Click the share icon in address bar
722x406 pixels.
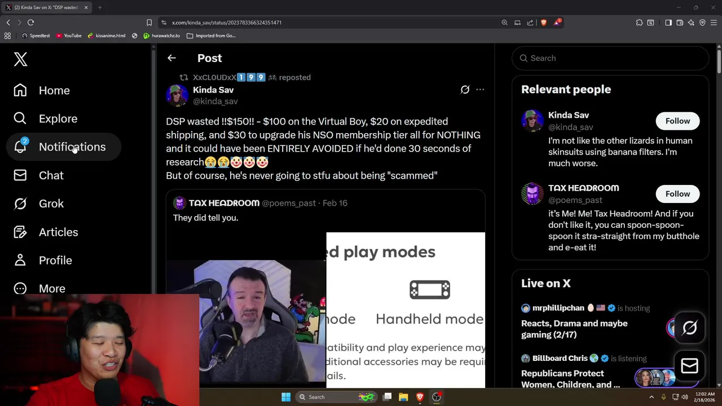point(530,23)
